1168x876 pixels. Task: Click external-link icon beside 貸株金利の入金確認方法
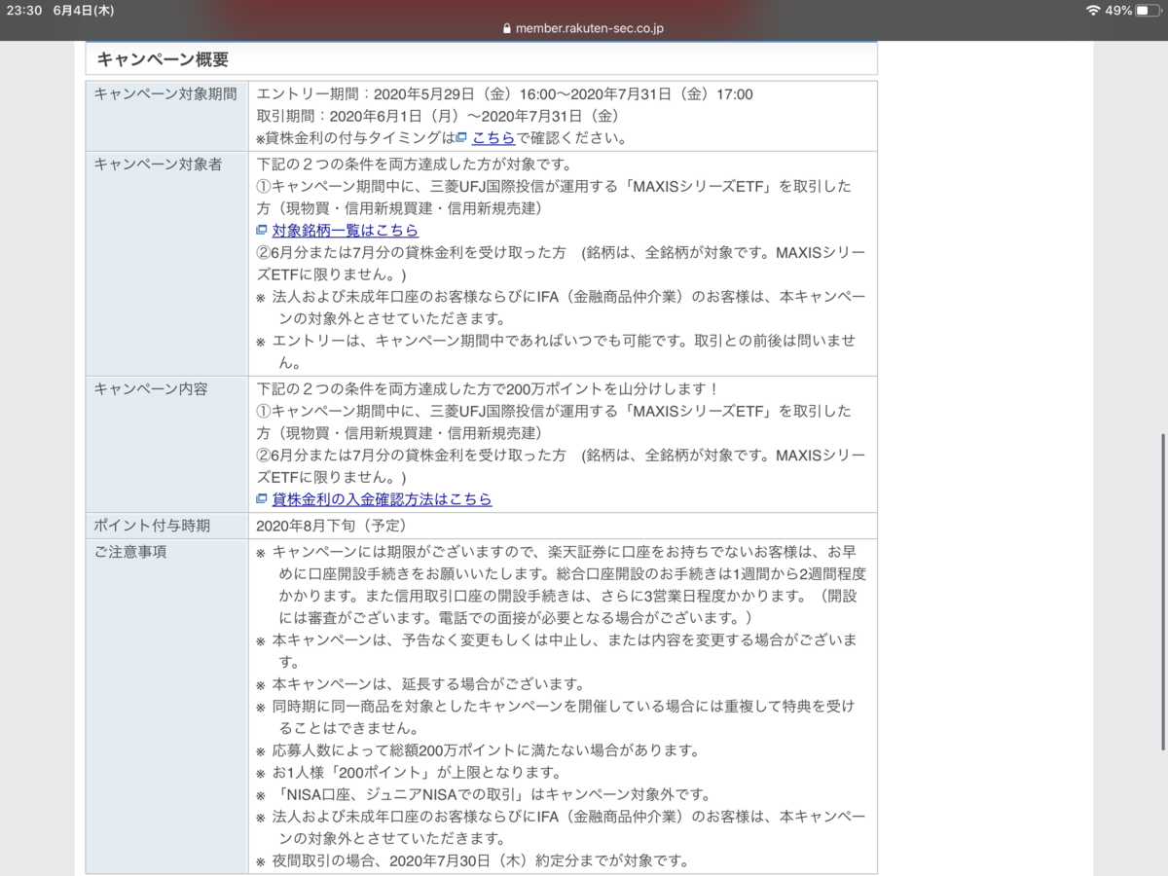261,499
